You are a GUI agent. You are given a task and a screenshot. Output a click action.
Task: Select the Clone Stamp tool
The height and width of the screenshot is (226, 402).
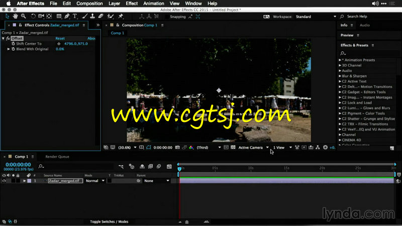(x=92, y=17)
